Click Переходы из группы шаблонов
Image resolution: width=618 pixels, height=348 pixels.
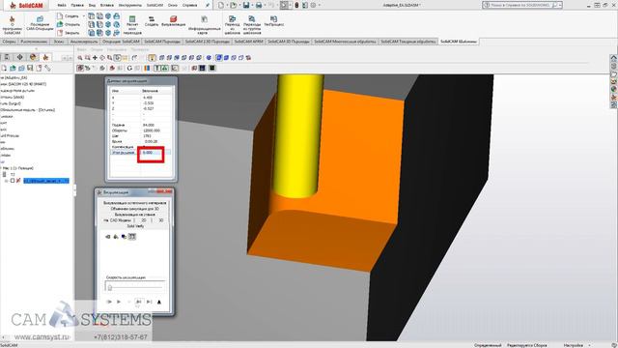252,25
